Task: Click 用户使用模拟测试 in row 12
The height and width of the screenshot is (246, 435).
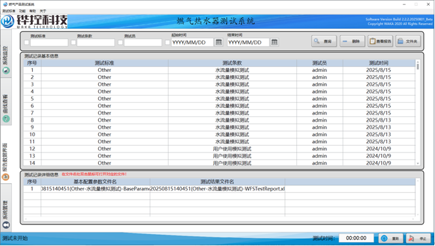Action: pos(232,149)
